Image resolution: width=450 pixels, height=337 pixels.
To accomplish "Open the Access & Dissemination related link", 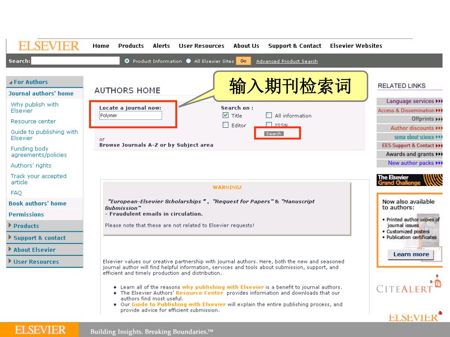I will coord(410,110).
